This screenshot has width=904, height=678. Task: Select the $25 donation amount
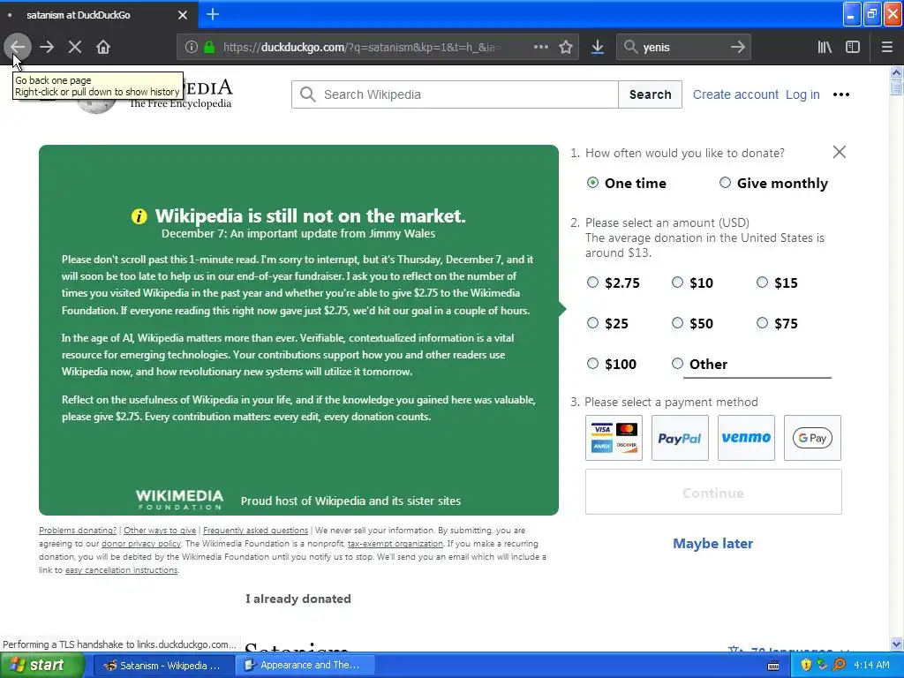592,323
